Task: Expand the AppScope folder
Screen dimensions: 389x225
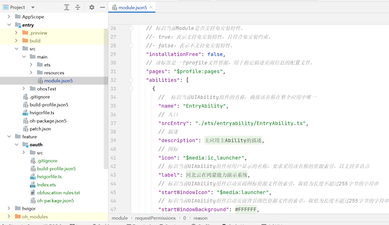Action: point(9,17)
